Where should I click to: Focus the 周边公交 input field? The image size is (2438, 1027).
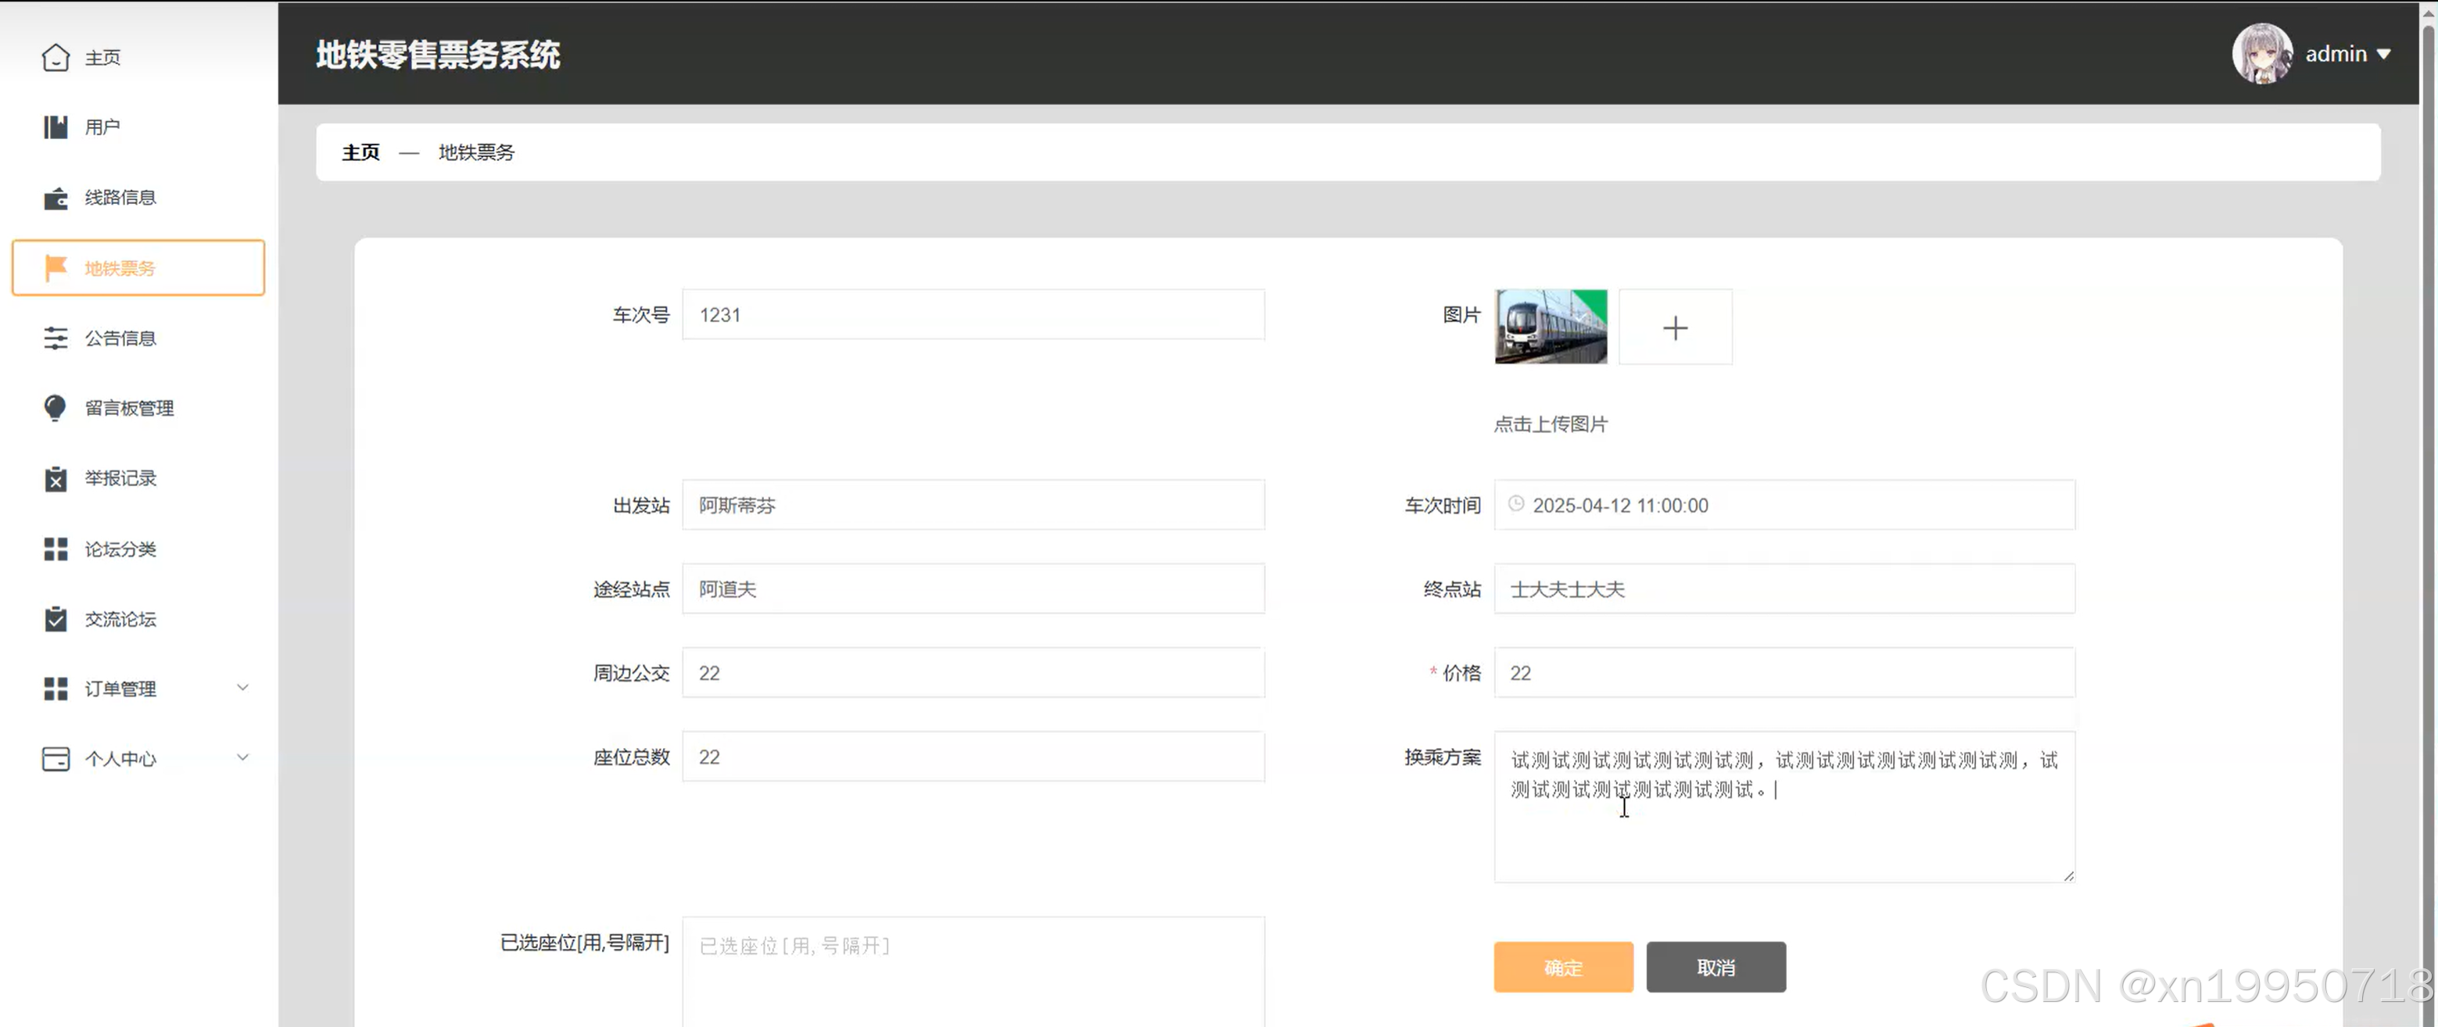click(973, 672)
